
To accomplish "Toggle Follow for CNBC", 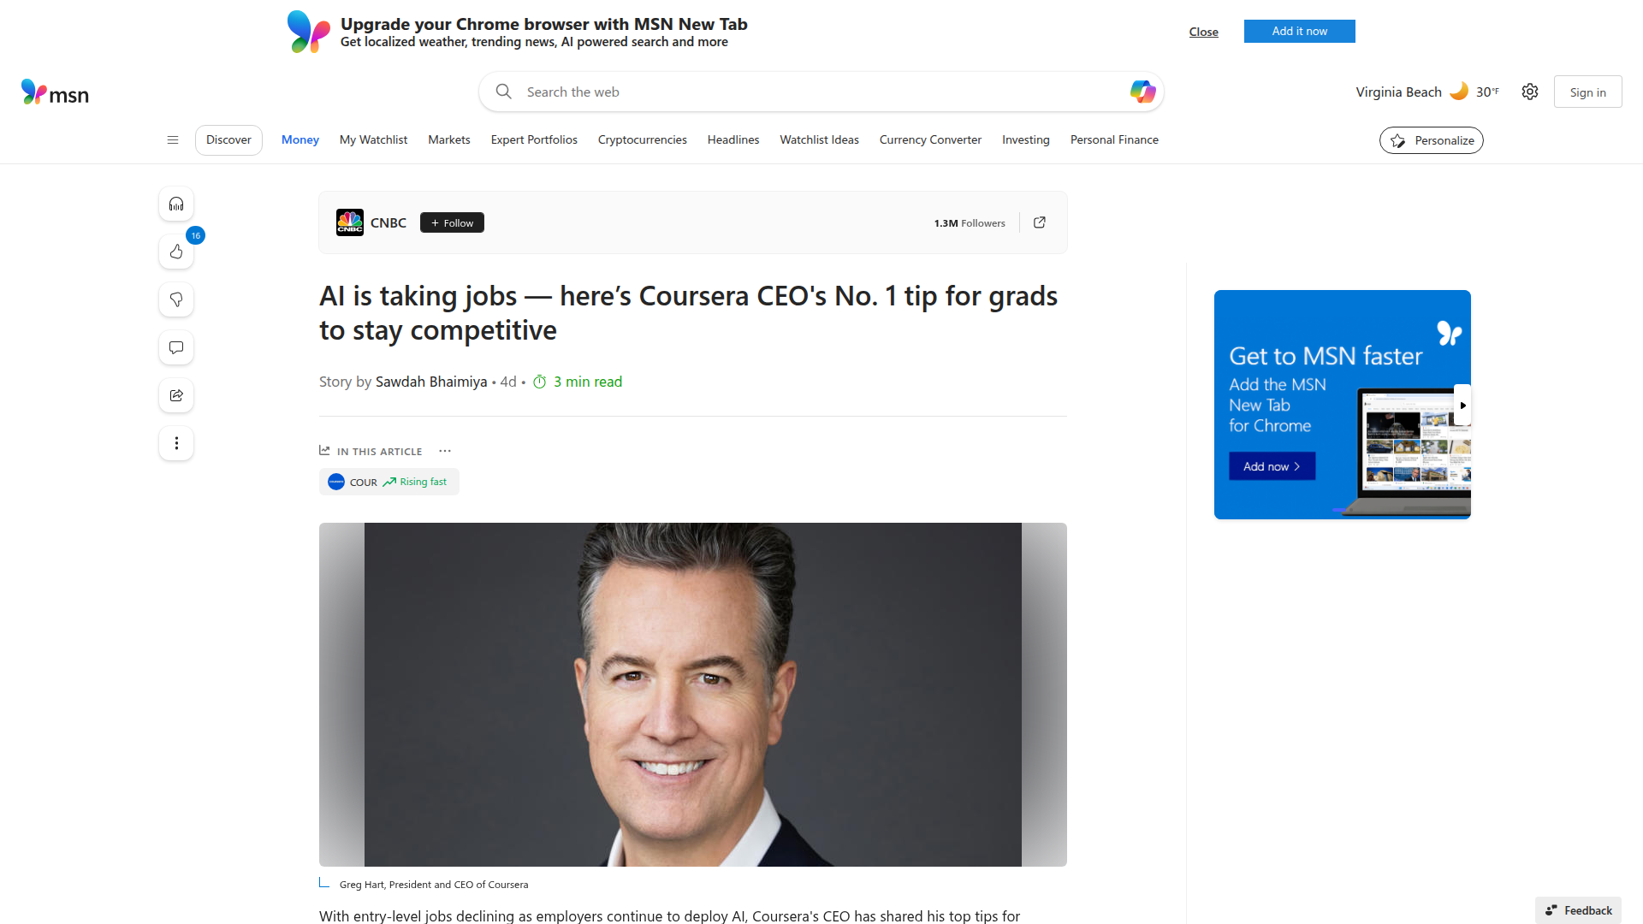I will click(x=452, y=222).
